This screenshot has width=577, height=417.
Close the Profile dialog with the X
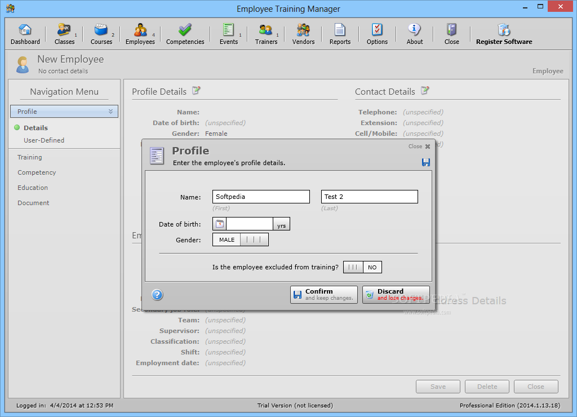coord(428,147)
